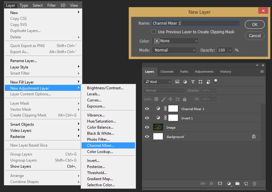Click the link layers icon
The image size is (272, 192).
tap(203, 183)
